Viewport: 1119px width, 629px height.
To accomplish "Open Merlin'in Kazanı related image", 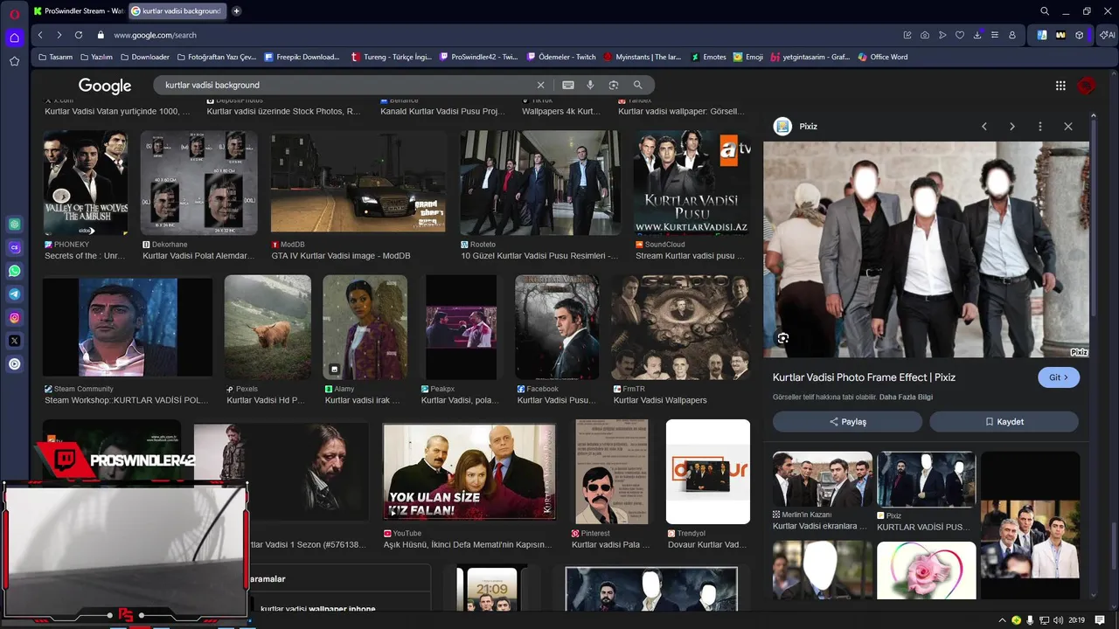I will pos(822,479).
